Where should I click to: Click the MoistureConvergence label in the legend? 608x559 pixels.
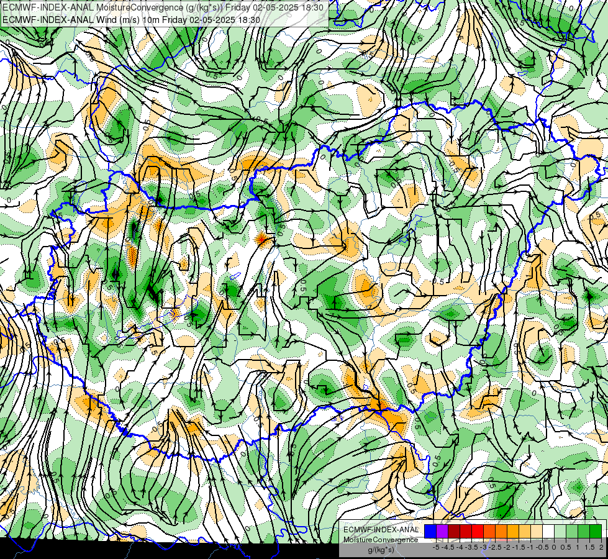[381, 540]
